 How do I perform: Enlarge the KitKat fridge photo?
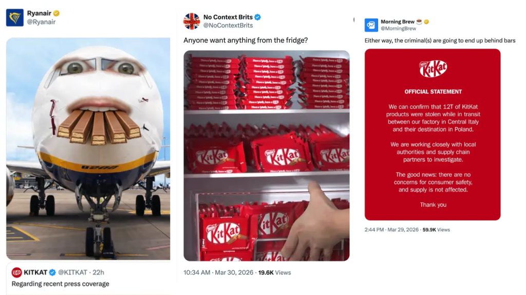(267, 155)
